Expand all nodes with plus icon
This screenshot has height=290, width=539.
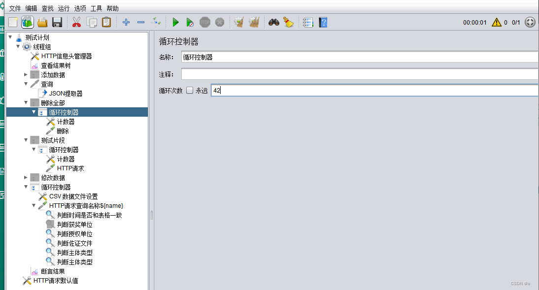tap(126, 22)
